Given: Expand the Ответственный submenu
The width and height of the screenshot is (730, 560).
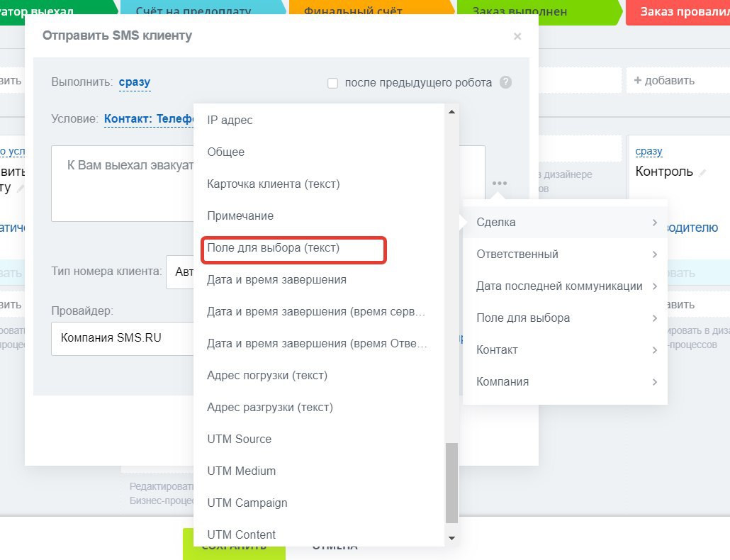Looking at the screenshot, I should click(x=565, y=254).
